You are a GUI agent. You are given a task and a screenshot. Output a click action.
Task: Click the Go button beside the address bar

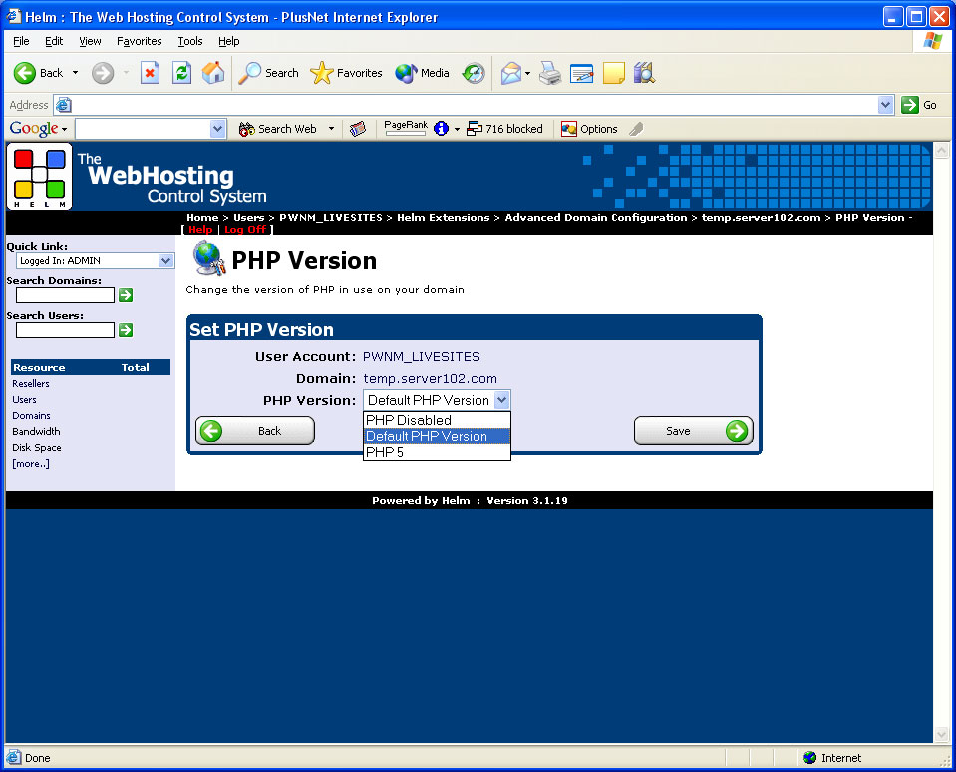tap(919, 105)
